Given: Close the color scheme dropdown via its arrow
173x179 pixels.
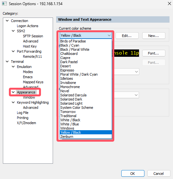Looking at the screenshot, I should [x=109, y=35].
